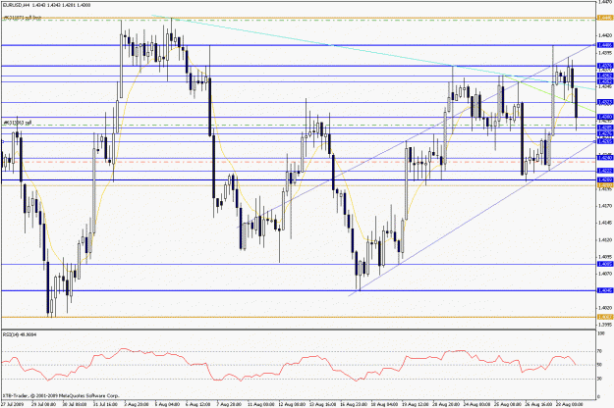Click the 2 Aug 20:00 time label
Image resolution: width=614 pixels, height=408 pixels.
[x=137, y=404]
